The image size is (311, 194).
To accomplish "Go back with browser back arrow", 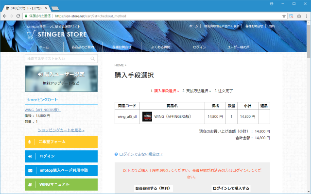I will 4,16.
